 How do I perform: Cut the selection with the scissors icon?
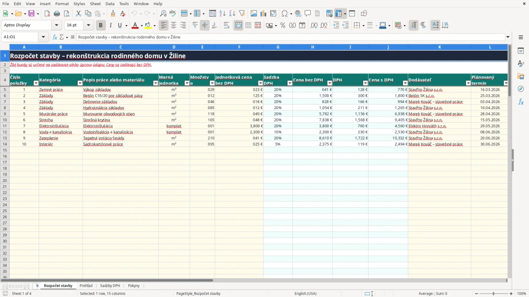[78, 14]
